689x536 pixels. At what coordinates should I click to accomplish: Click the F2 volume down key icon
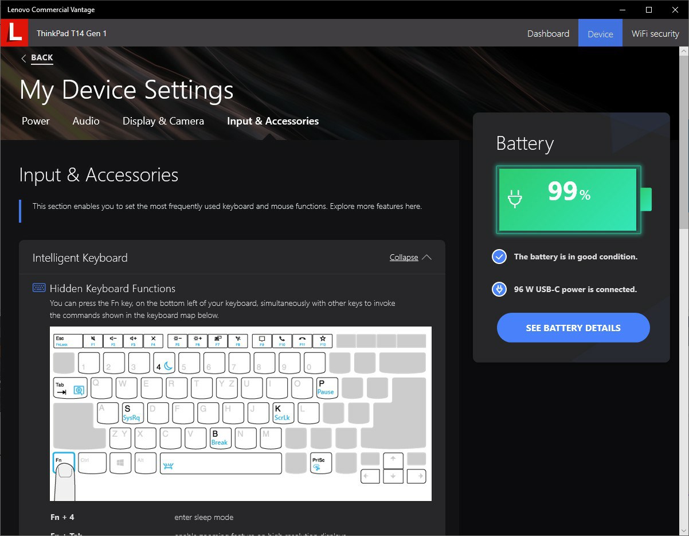click(x=113, y=341)
